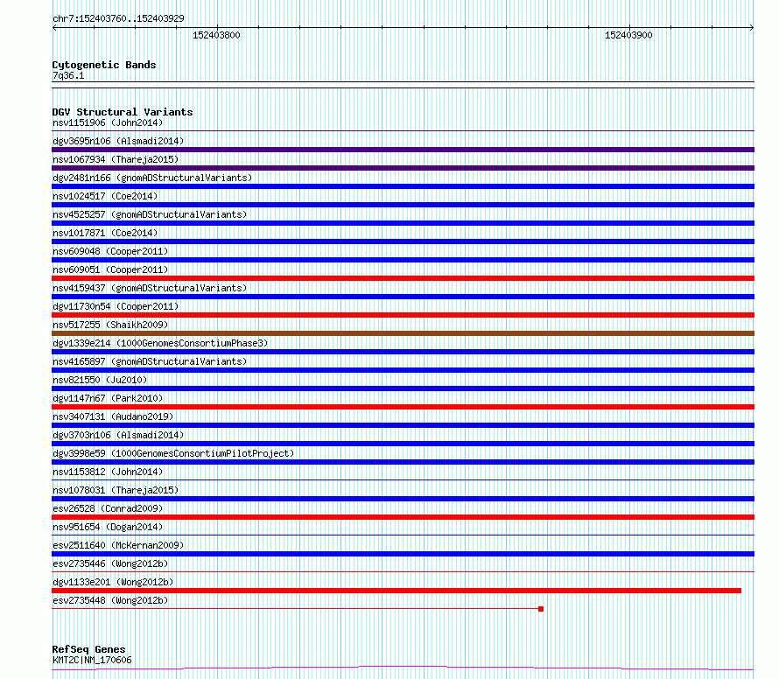Screen dimensions: 779x679
Task: Click the purple bar under dgv3695n106
Action: [403, 150]
